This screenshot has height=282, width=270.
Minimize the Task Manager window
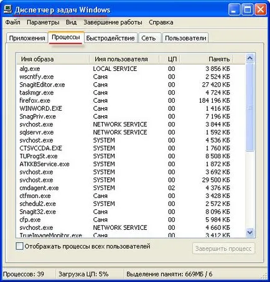coord(234,10)
